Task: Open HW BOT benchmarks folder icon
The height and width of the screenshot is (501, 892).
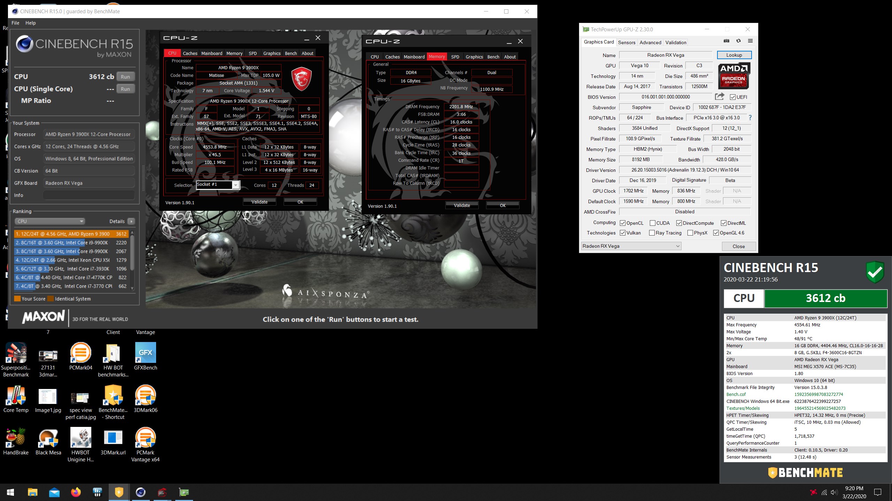Action: coord(113,359)
